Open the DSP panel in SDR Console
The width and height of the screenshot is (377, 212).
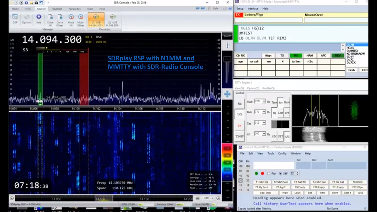coord(15,19)
